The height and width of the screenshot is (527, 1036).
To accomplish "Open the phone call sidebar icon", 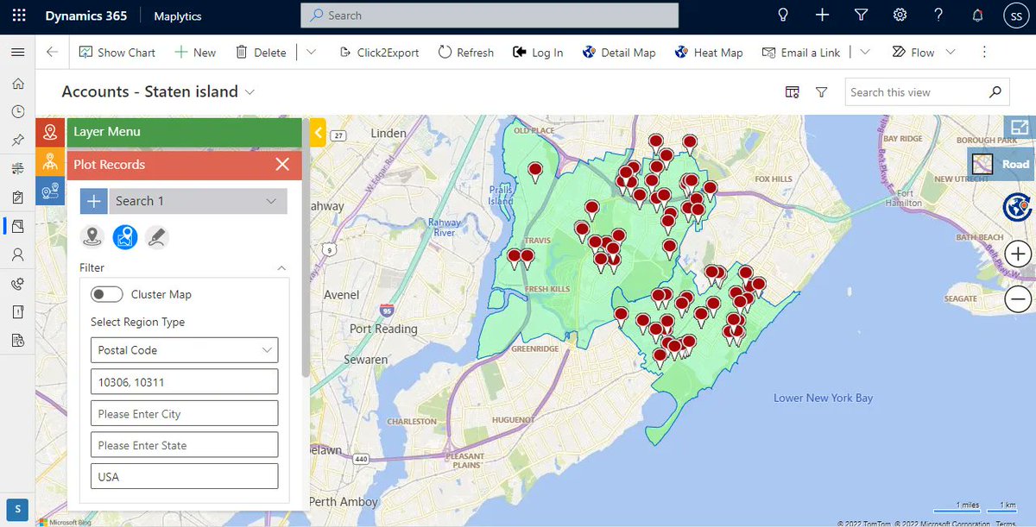I will point(17,283).
